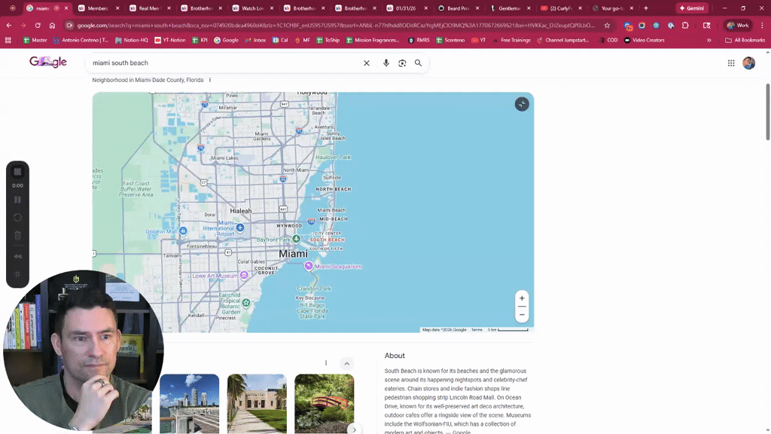Open the Video Creators bookmark
Image resolution: width=771 pixels, height=434 pixels.
645,41
